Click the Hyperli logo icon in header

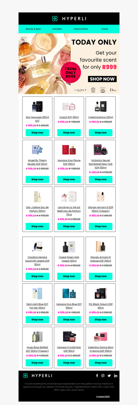click(x=55, y=19)
